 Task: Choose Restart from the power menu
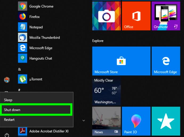36,120
